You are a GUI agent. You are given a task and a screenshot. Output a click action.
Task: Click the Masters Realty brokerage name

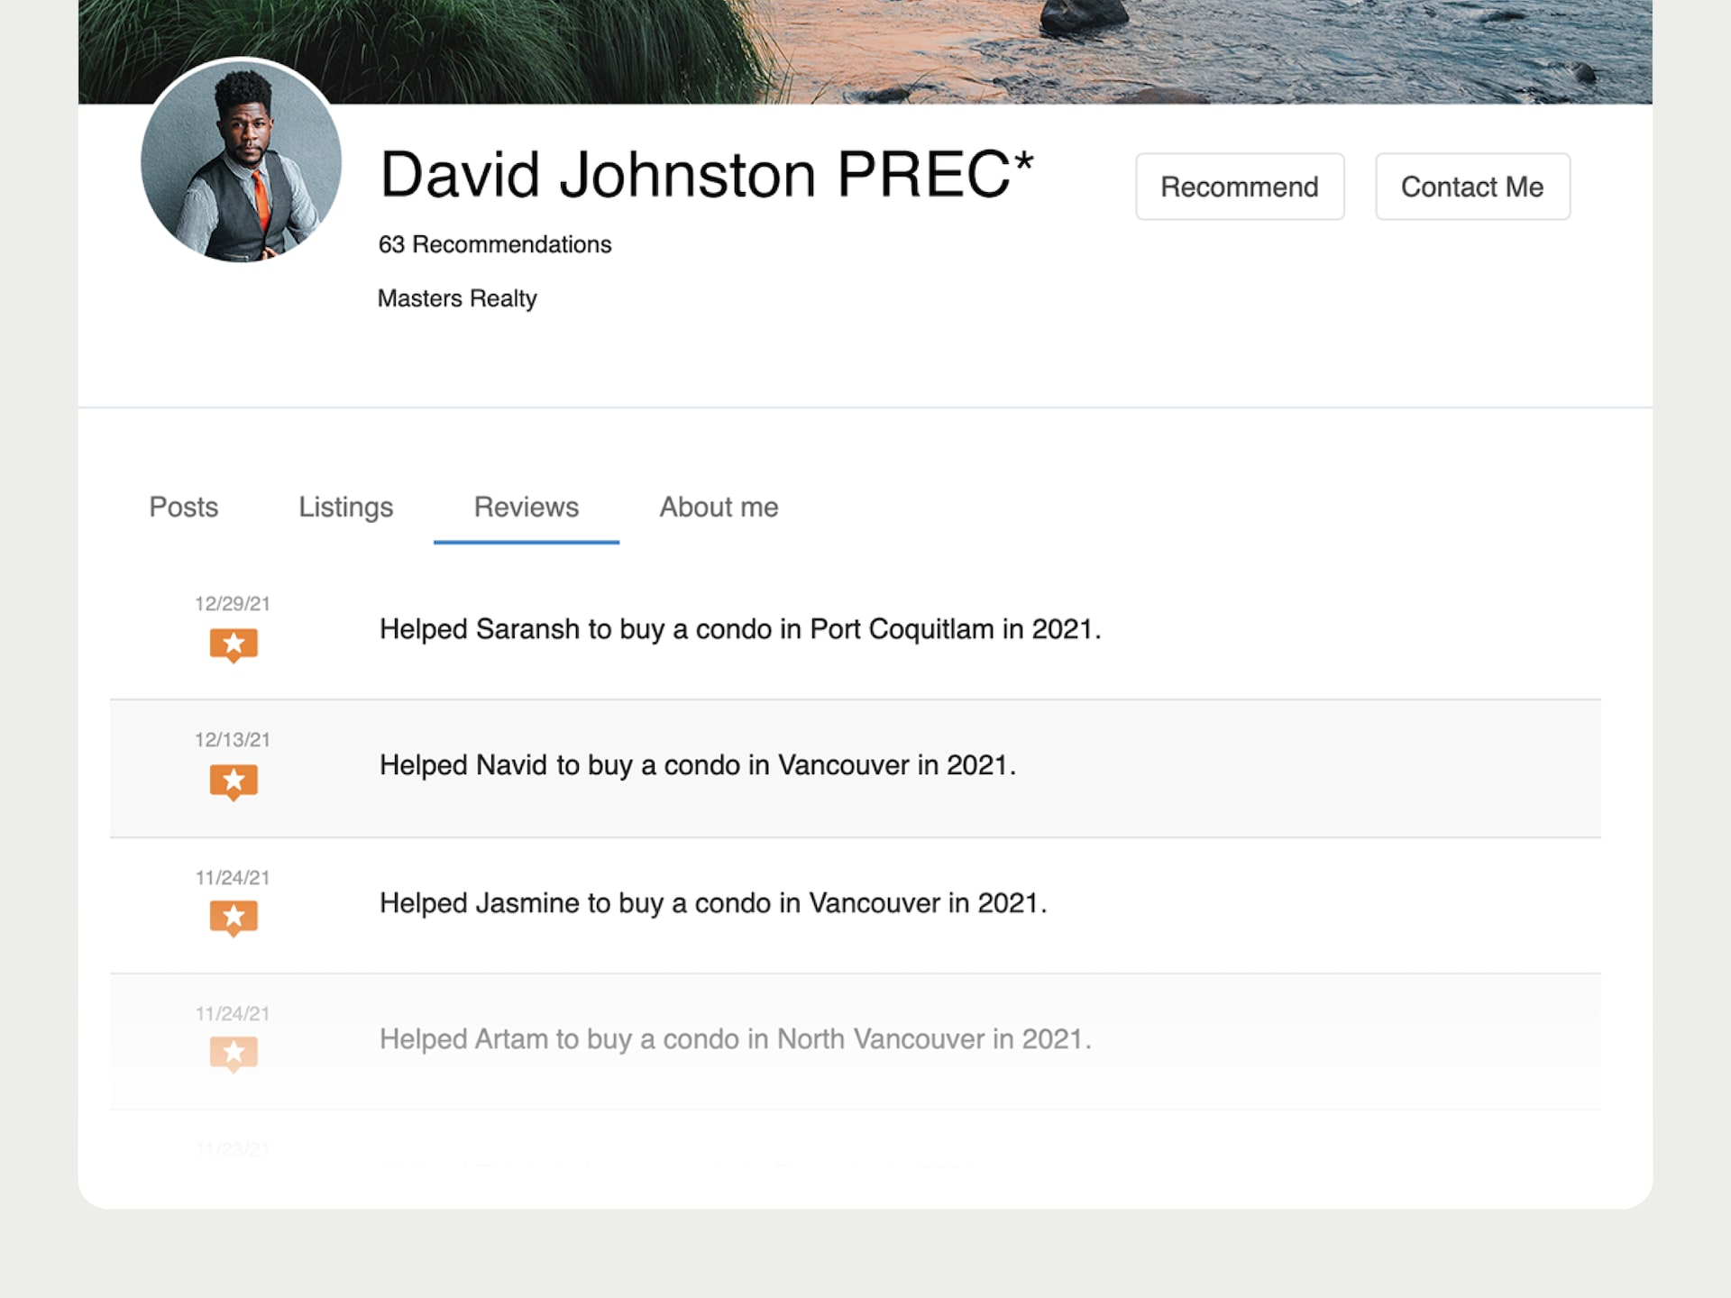(457, 298)
